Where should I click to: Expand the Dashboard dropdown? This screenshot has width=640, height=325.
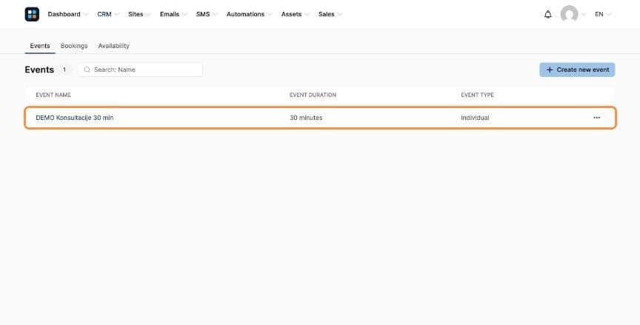(67, 14)
